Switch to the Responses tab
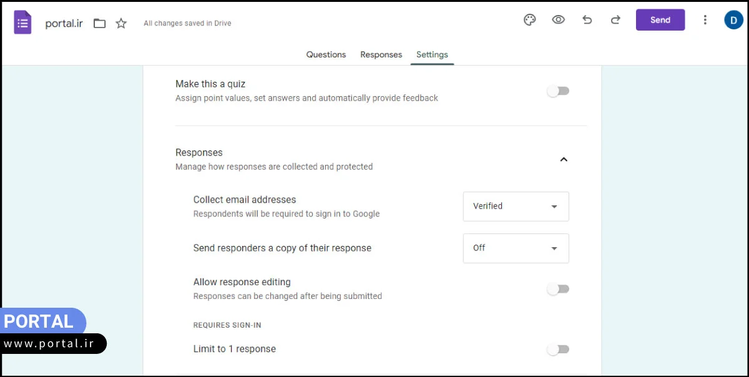Screen dimensions: 749x377 pos(381,55)
